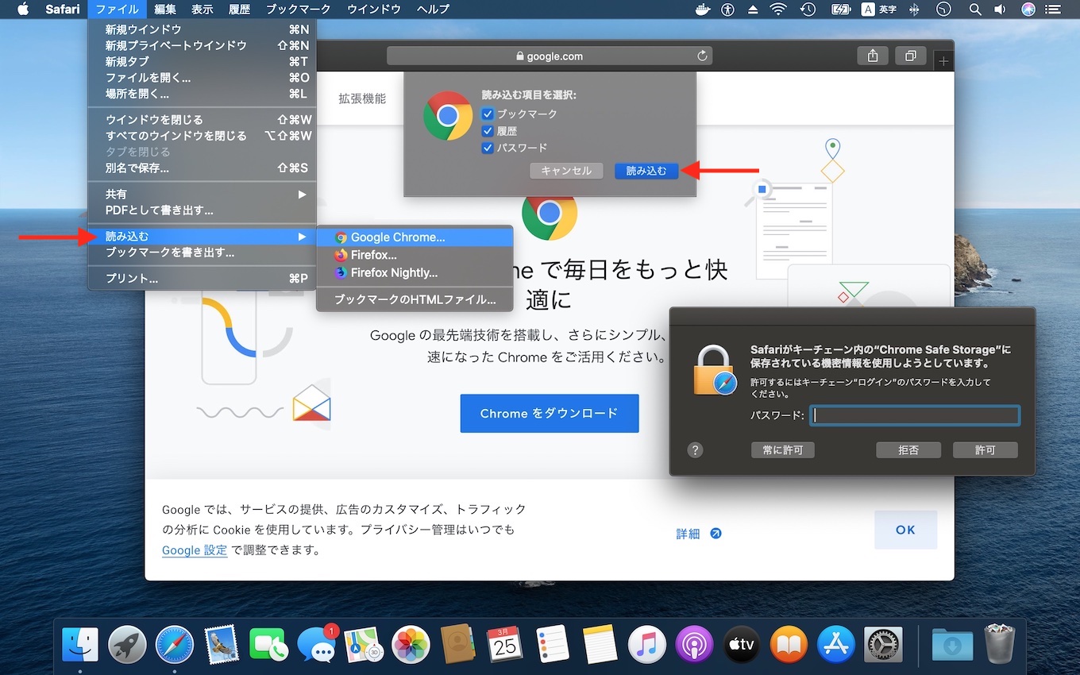
Task: Launch Launchpad rocket in Dock
Action: click(x=127, y=644)
